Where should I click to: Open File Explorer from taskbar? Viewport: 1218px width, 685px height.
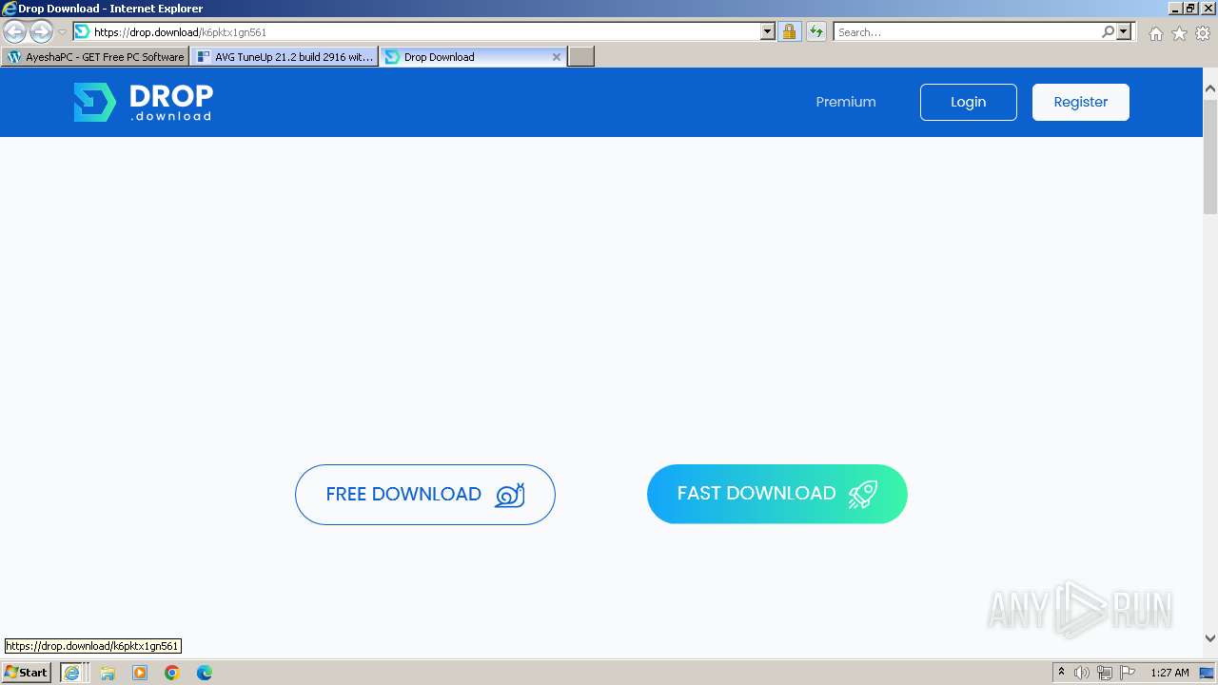tap(108, 673)
